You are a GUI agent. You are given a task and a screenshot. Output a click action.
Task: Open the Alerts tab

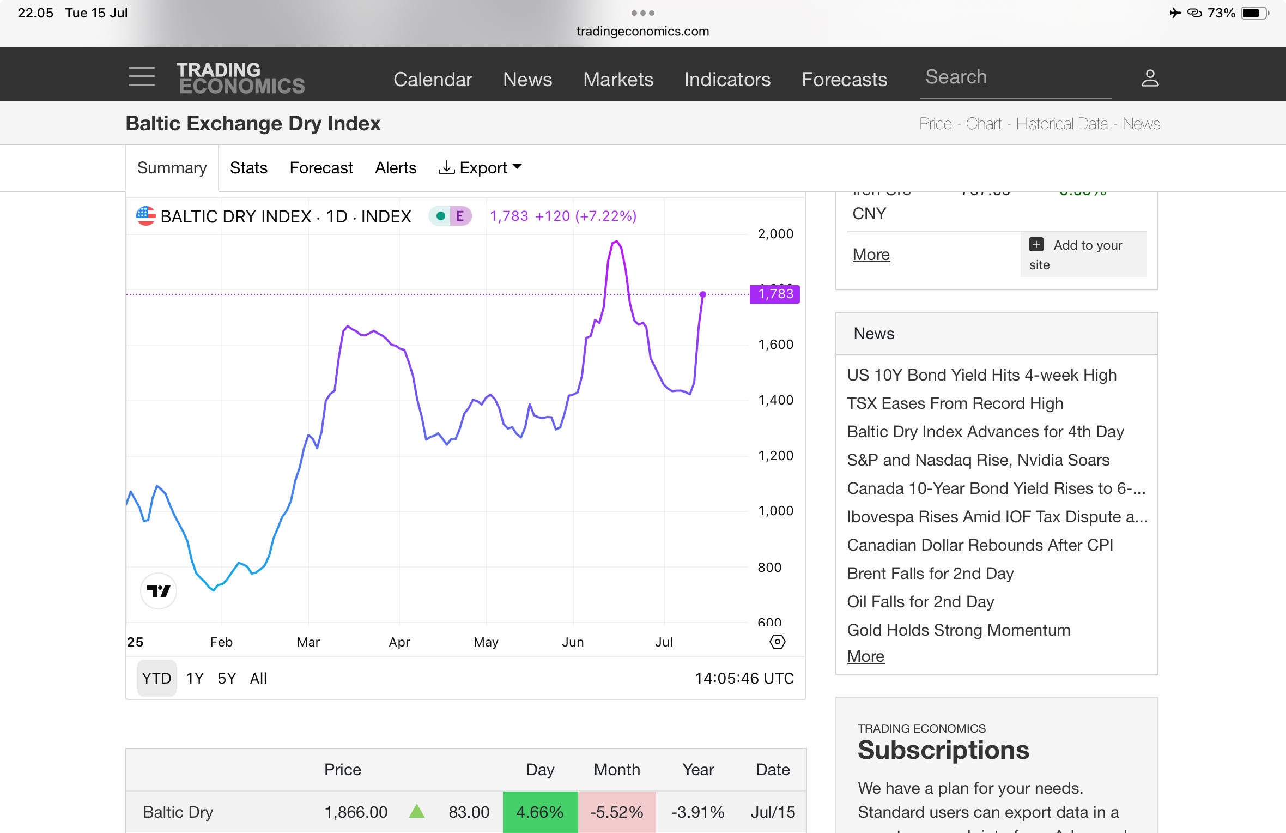click(396, 167)
